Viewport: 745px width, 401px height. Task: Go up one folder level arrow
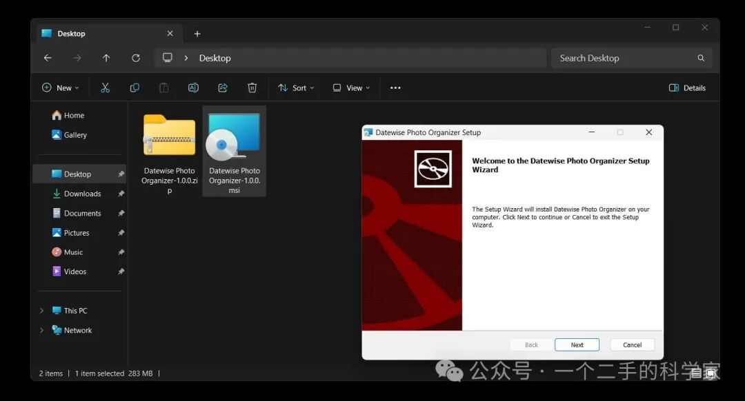(106, 58)
